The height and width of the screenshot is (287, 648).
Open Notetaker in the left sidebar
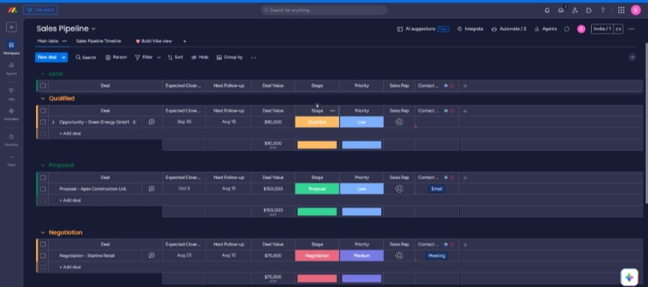tap(11, 114)
